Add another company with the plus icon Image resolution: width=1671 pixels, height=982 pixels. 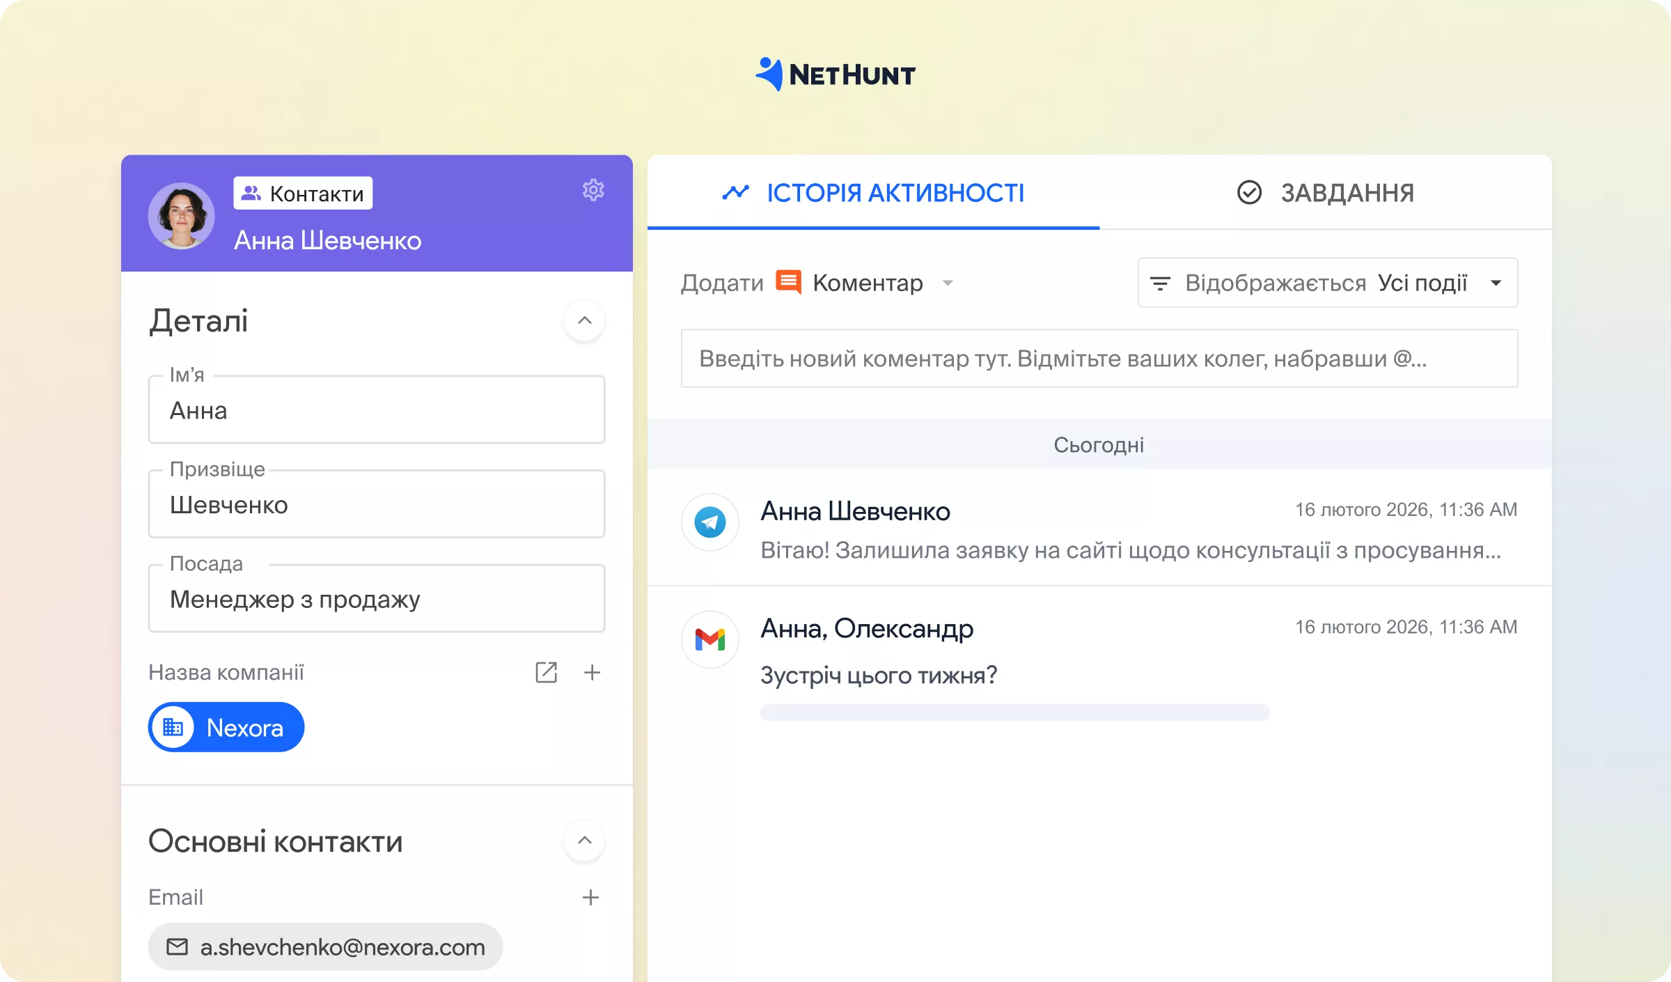tap(593, 672)
